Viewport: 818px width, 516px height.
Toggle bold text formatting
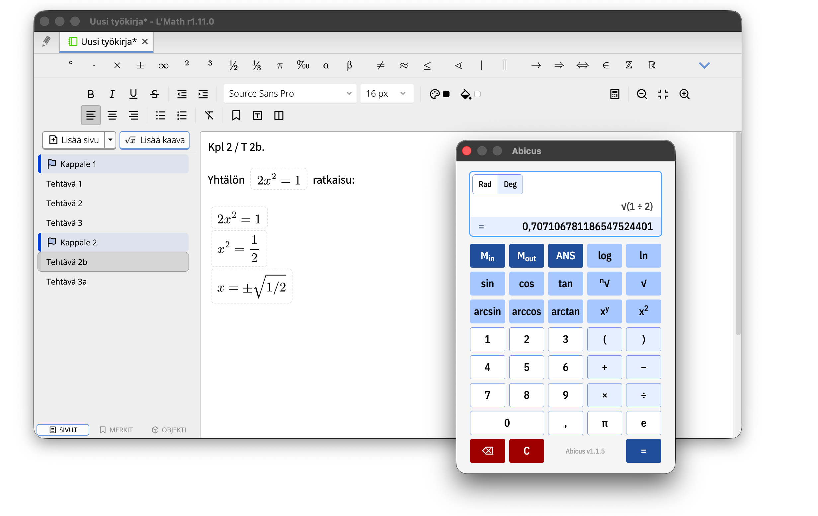(90, 94)
